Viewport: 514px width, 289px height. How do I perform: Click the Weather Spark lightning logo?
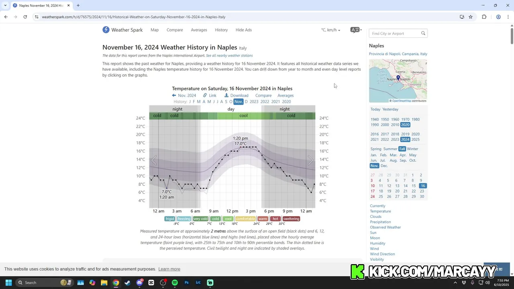tap(106, 30)
